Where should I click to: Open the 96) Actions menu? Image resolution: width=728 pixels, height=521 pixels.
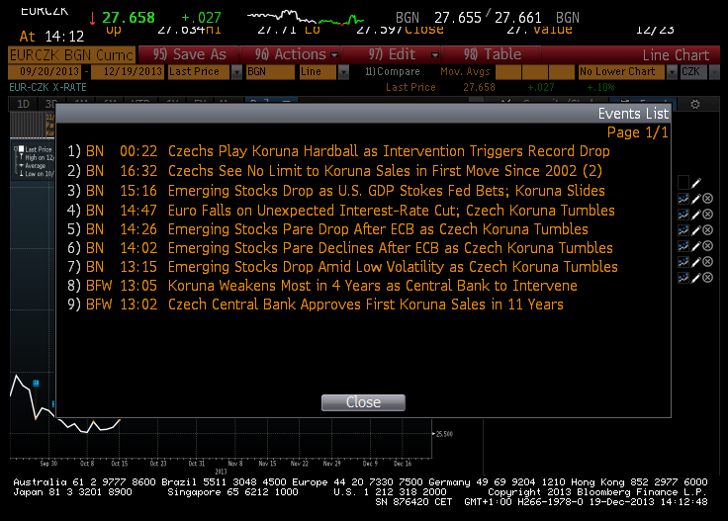290,54
